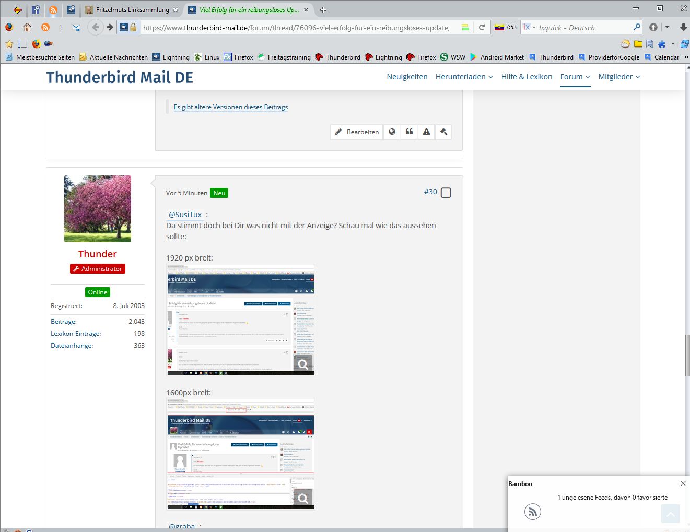Viewport: 690px width, 532px height.
Task: Select the pinned RSS feed tab
Action: pyautogui.click(x=53, y=10)
